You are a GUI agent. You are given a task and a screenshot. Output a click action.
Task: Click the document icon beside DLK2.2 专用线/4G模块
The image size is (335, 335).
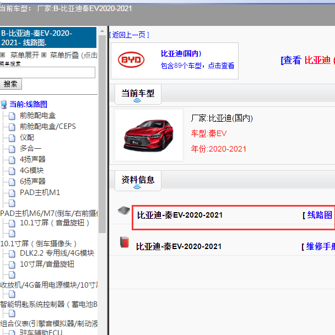tap(12, 253)
